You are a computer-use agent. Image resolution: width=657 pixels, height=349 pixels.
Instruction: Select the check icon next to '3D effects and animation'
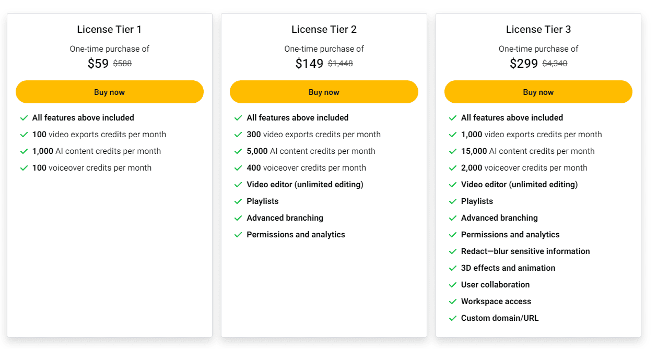453,268
